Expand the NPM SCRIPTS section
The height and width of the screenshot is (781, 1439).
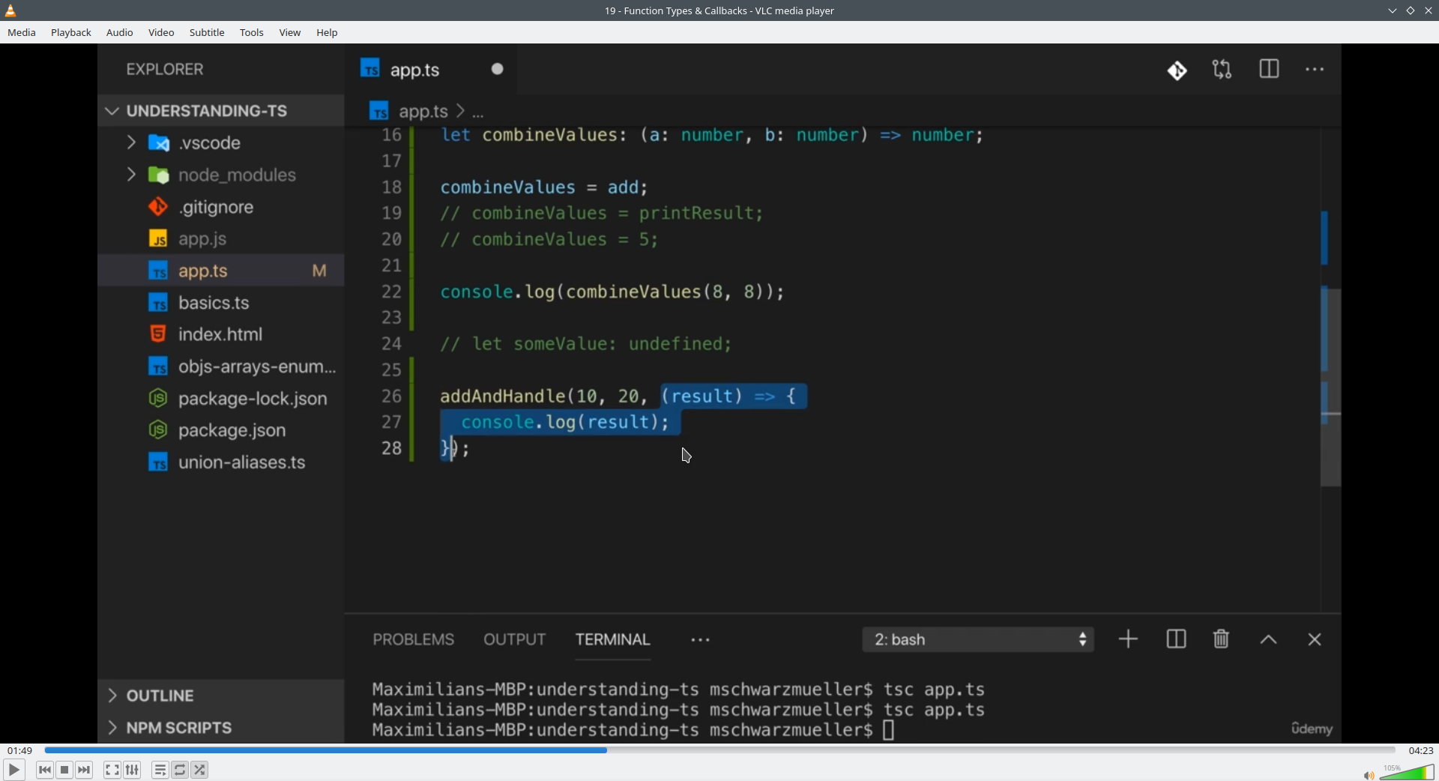coord(221,728)
